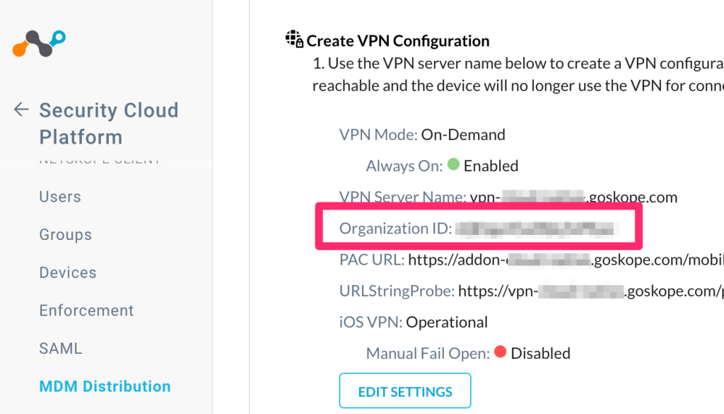Click the VPN Server Name value
724x414 pixels.
573,197
